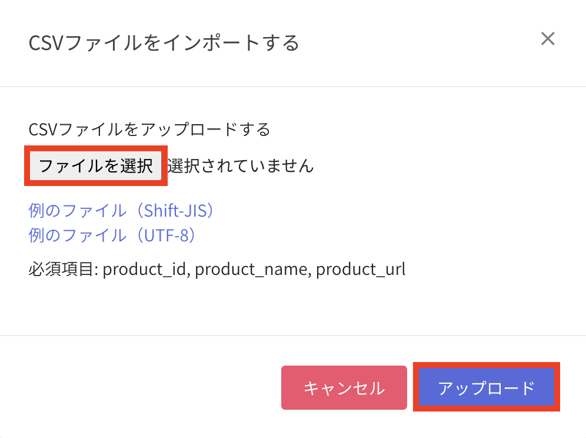Click the product_name field name
The width and height of the screenshot is (586, 438).
pos(251,270)
